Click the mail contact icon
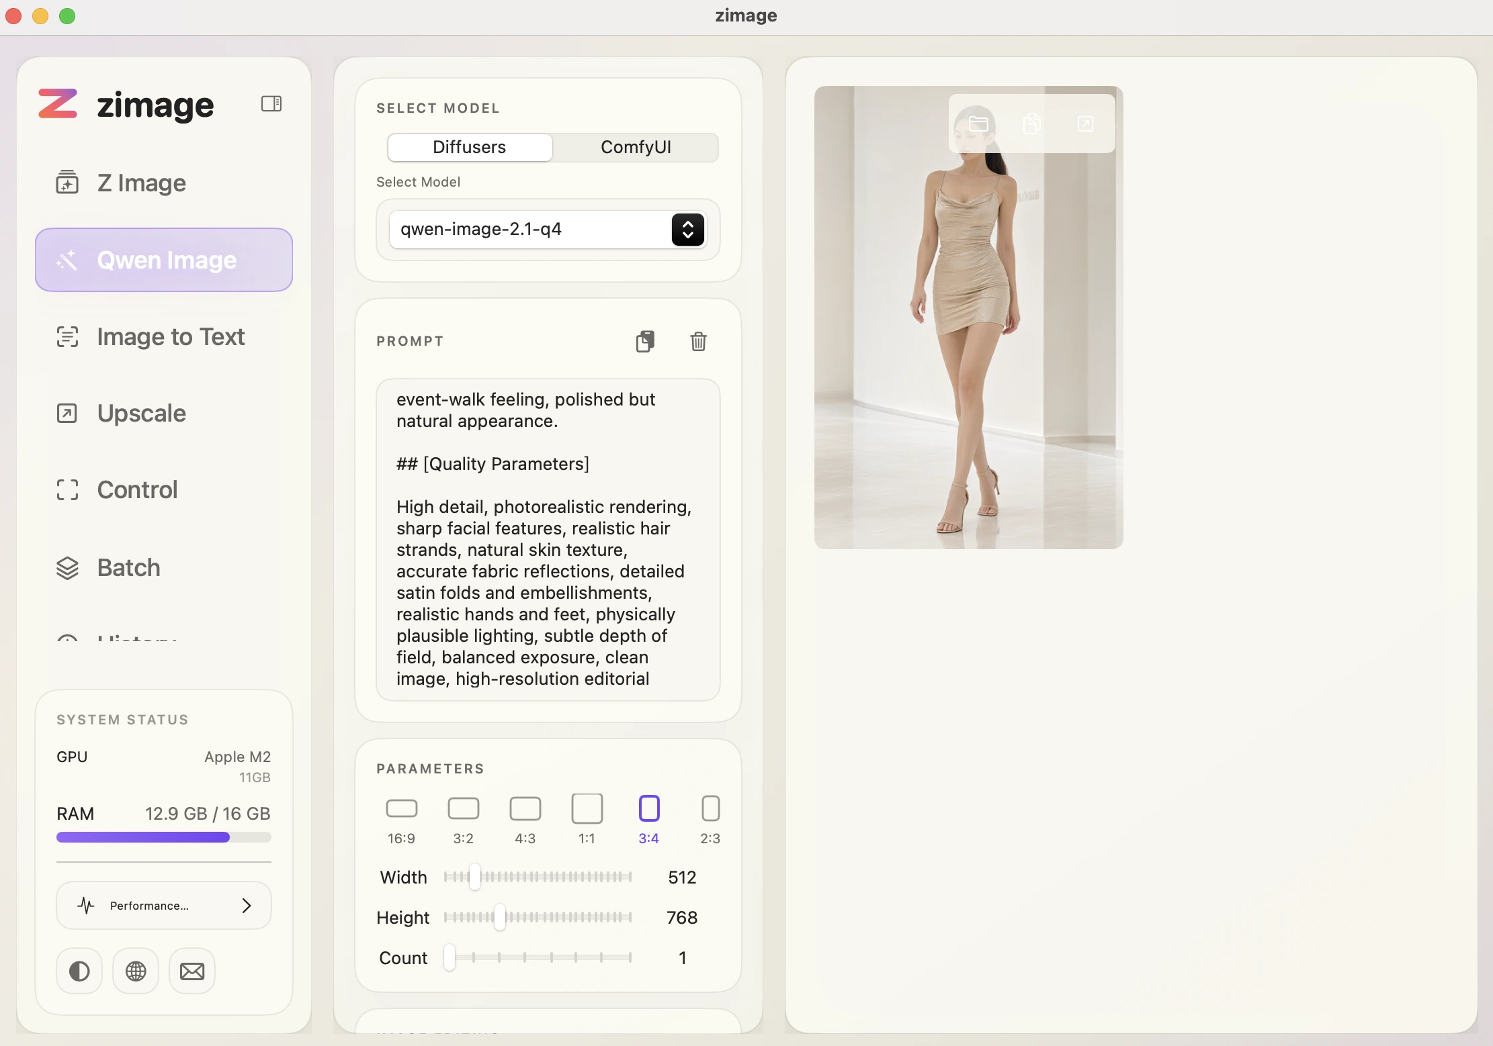This screenshot has width=1493, height=1046. (x=192, y=971)
